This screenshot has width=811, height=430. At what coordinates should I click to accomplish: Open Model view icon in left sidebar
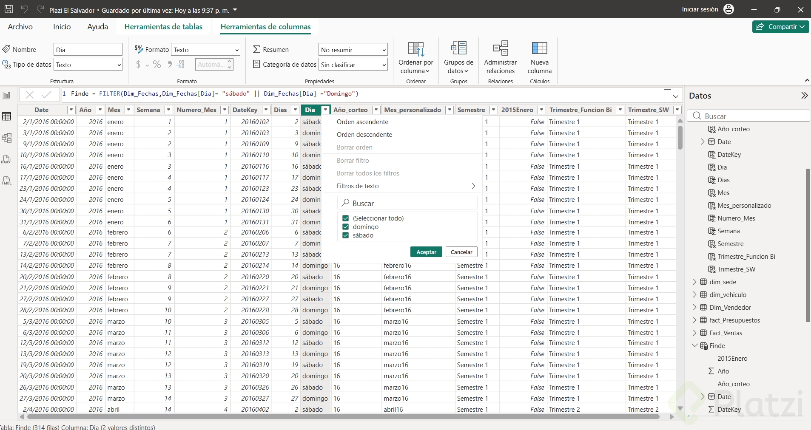point(6,138)
